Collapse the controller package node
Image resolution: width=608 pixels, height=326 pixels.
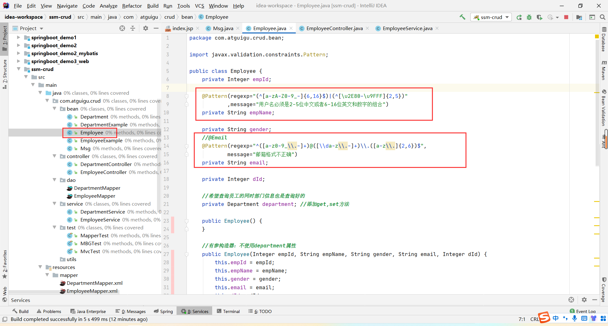click(54, 156)
